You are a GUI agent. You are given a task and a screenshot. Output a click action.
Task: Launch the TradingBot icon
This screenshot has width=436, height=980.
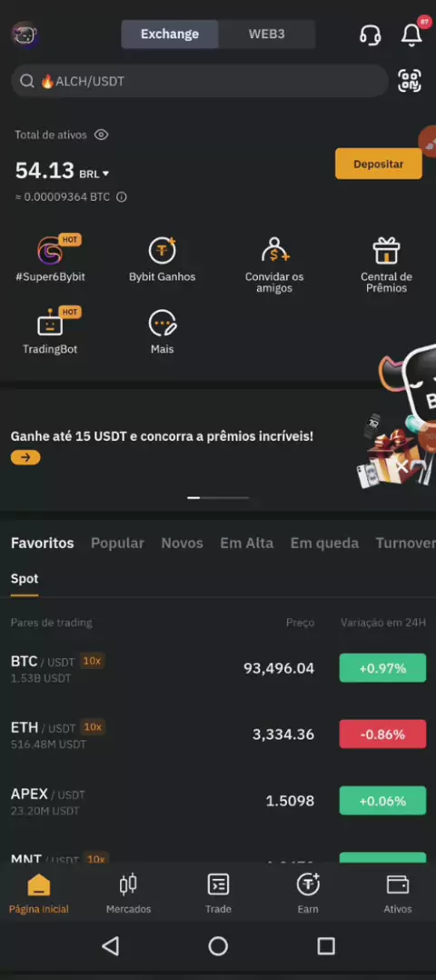50,324
